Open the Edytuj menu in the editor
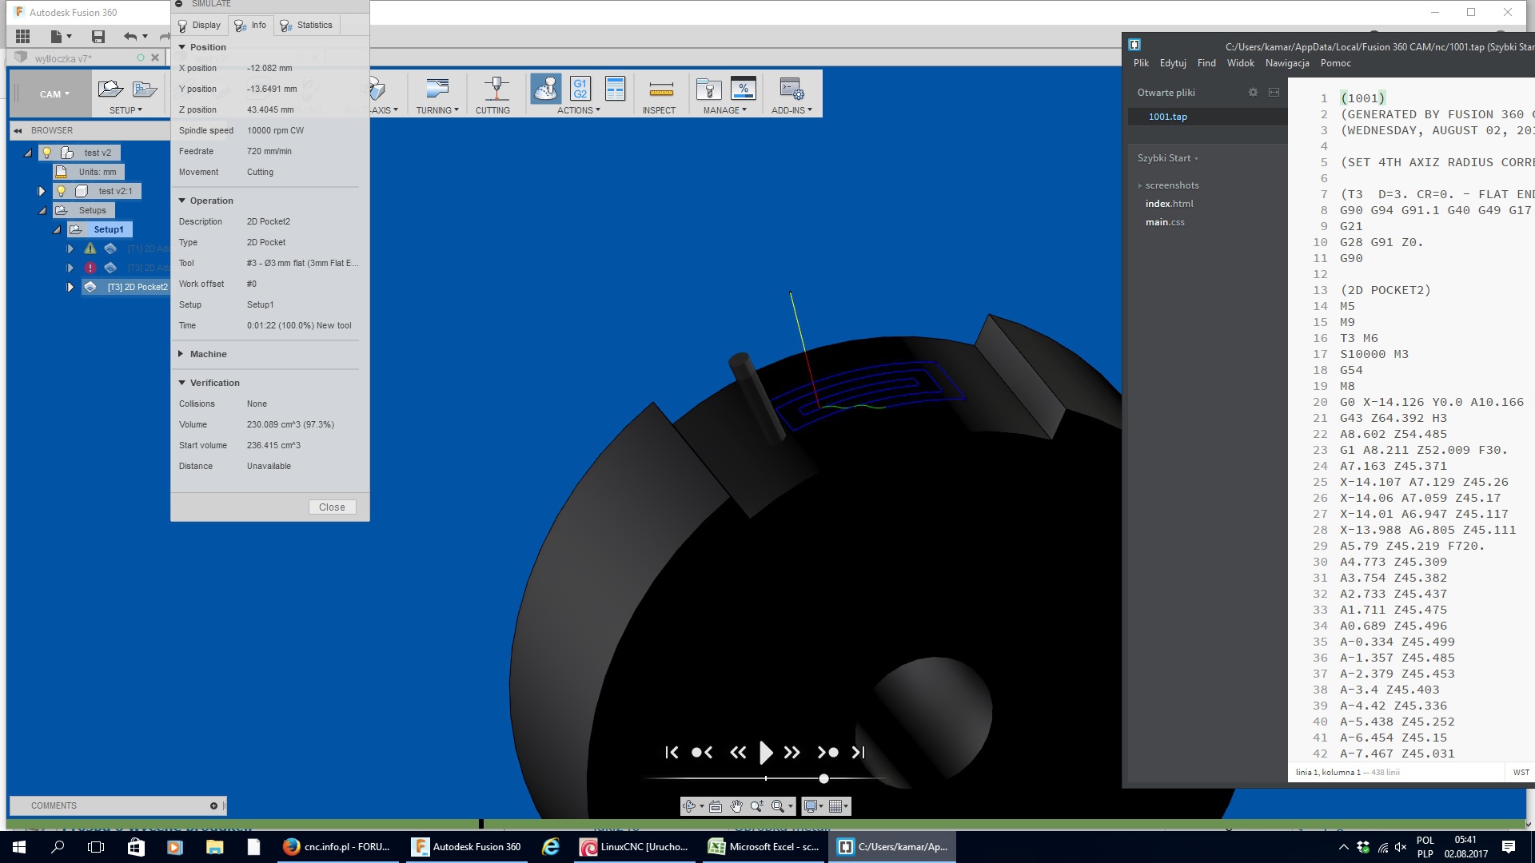The image size is (1535, 863). coord(1173,63)
